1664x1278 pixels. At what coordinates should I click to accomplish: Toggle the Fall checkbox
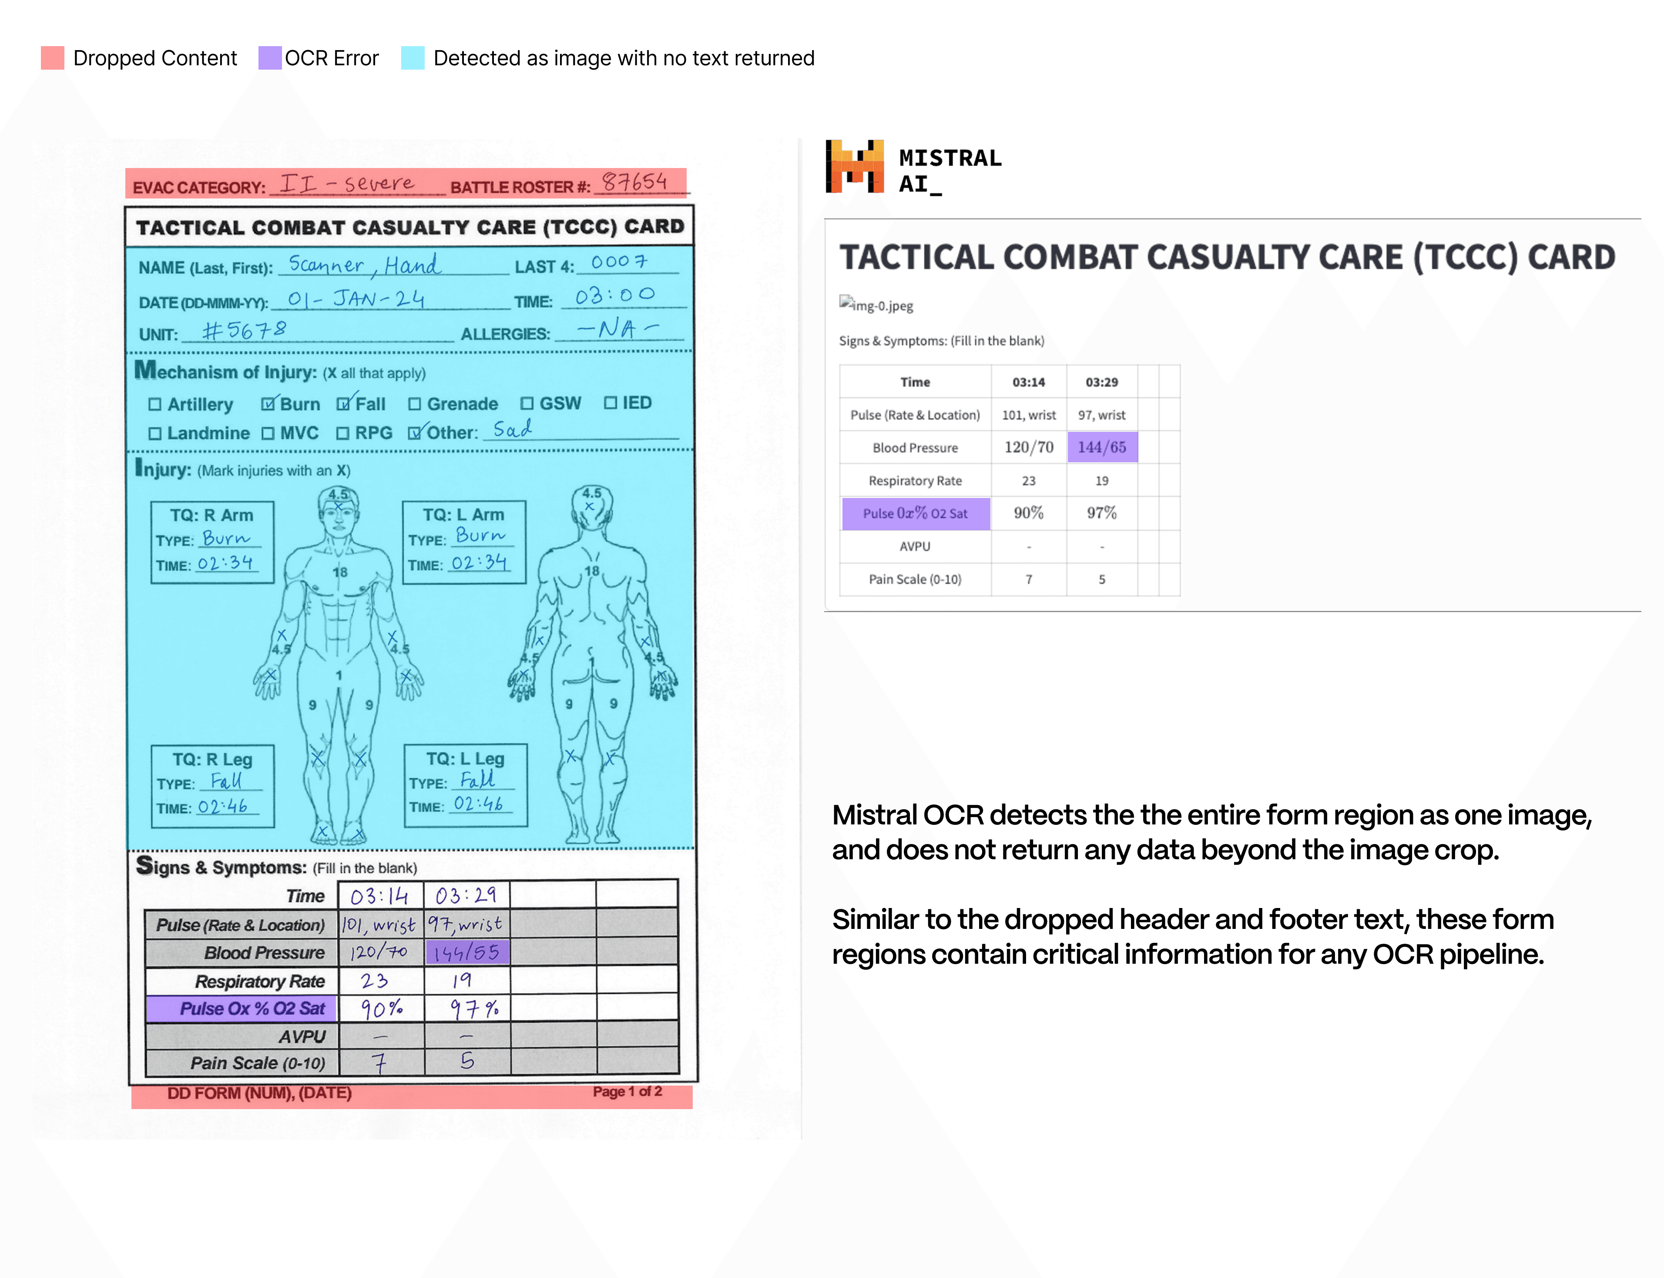[x=344, y=404]
